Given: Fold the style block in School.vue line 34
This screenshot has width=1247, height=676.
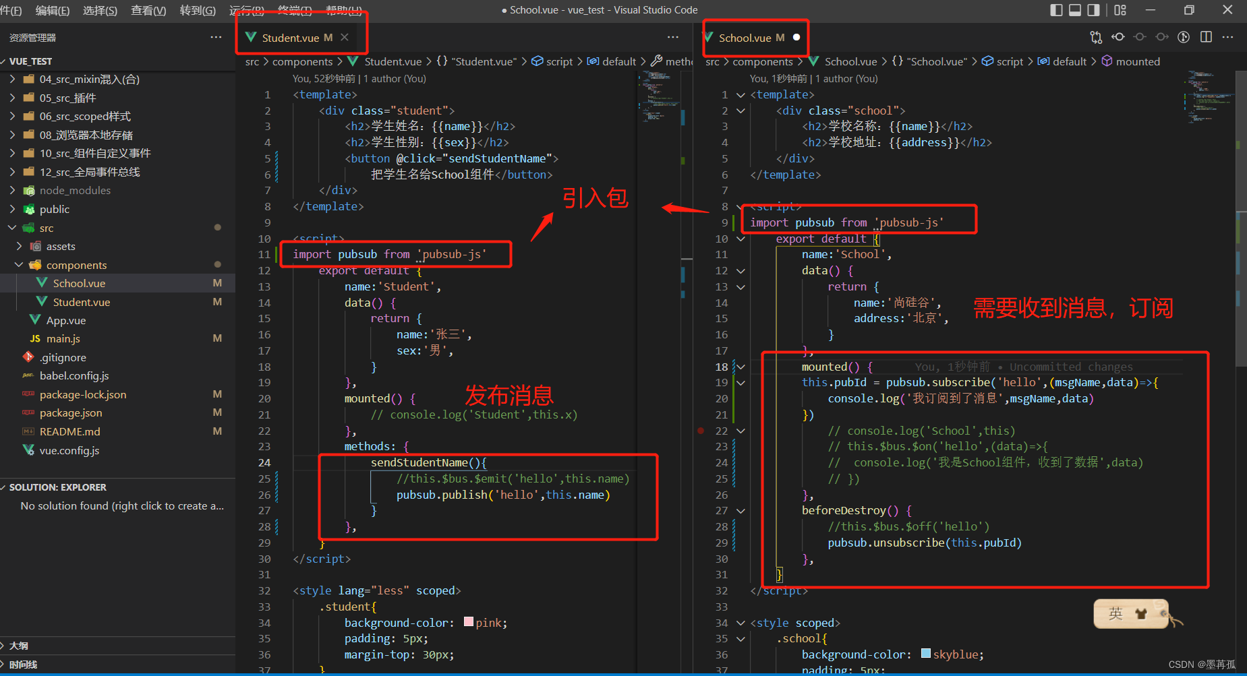Looking at the screenshot, I should (741, 623).
